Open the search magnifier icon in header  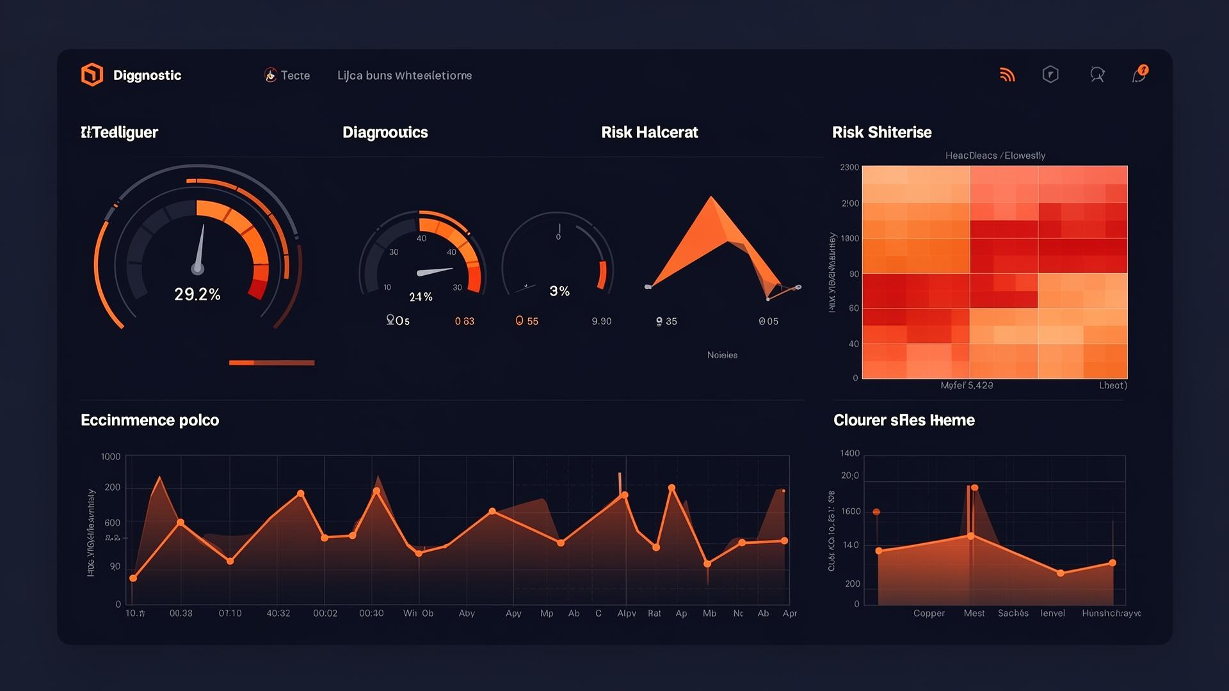coord(1097,75)
